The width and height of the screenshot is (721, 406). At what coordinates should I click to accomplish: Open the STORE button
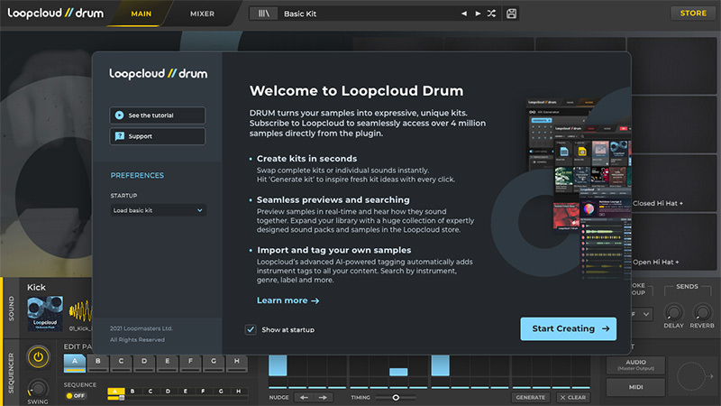[x=692, y=13]
